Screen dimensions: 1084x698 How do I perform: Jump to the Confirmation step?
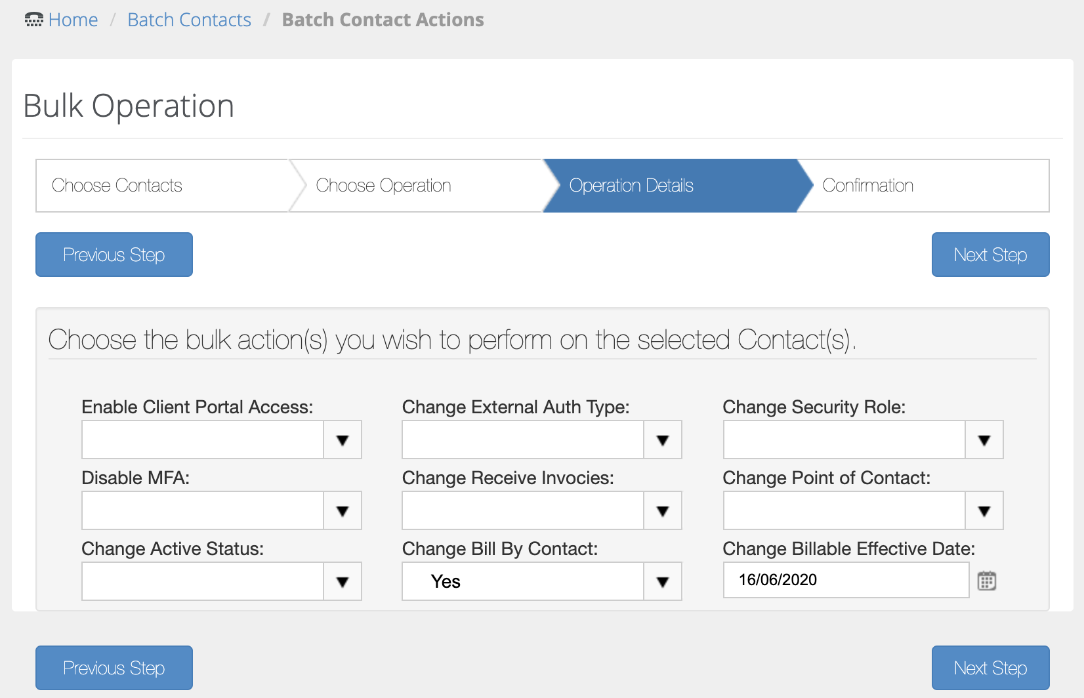point(867,186)
